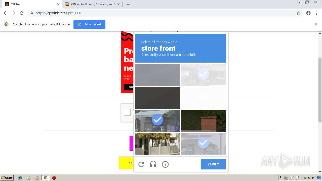The height and width of the screenshot is (181, 322).
Task: Open Chrome profile account menu
Action: (x=308, y=13)
